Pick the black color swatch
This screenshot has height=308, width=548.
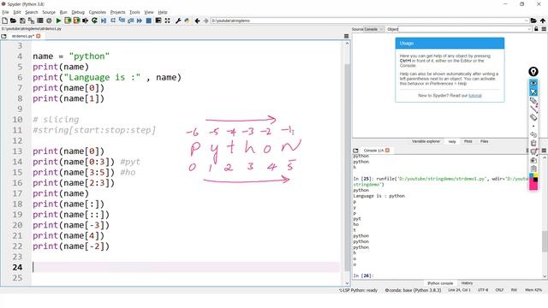click(535, 180)
